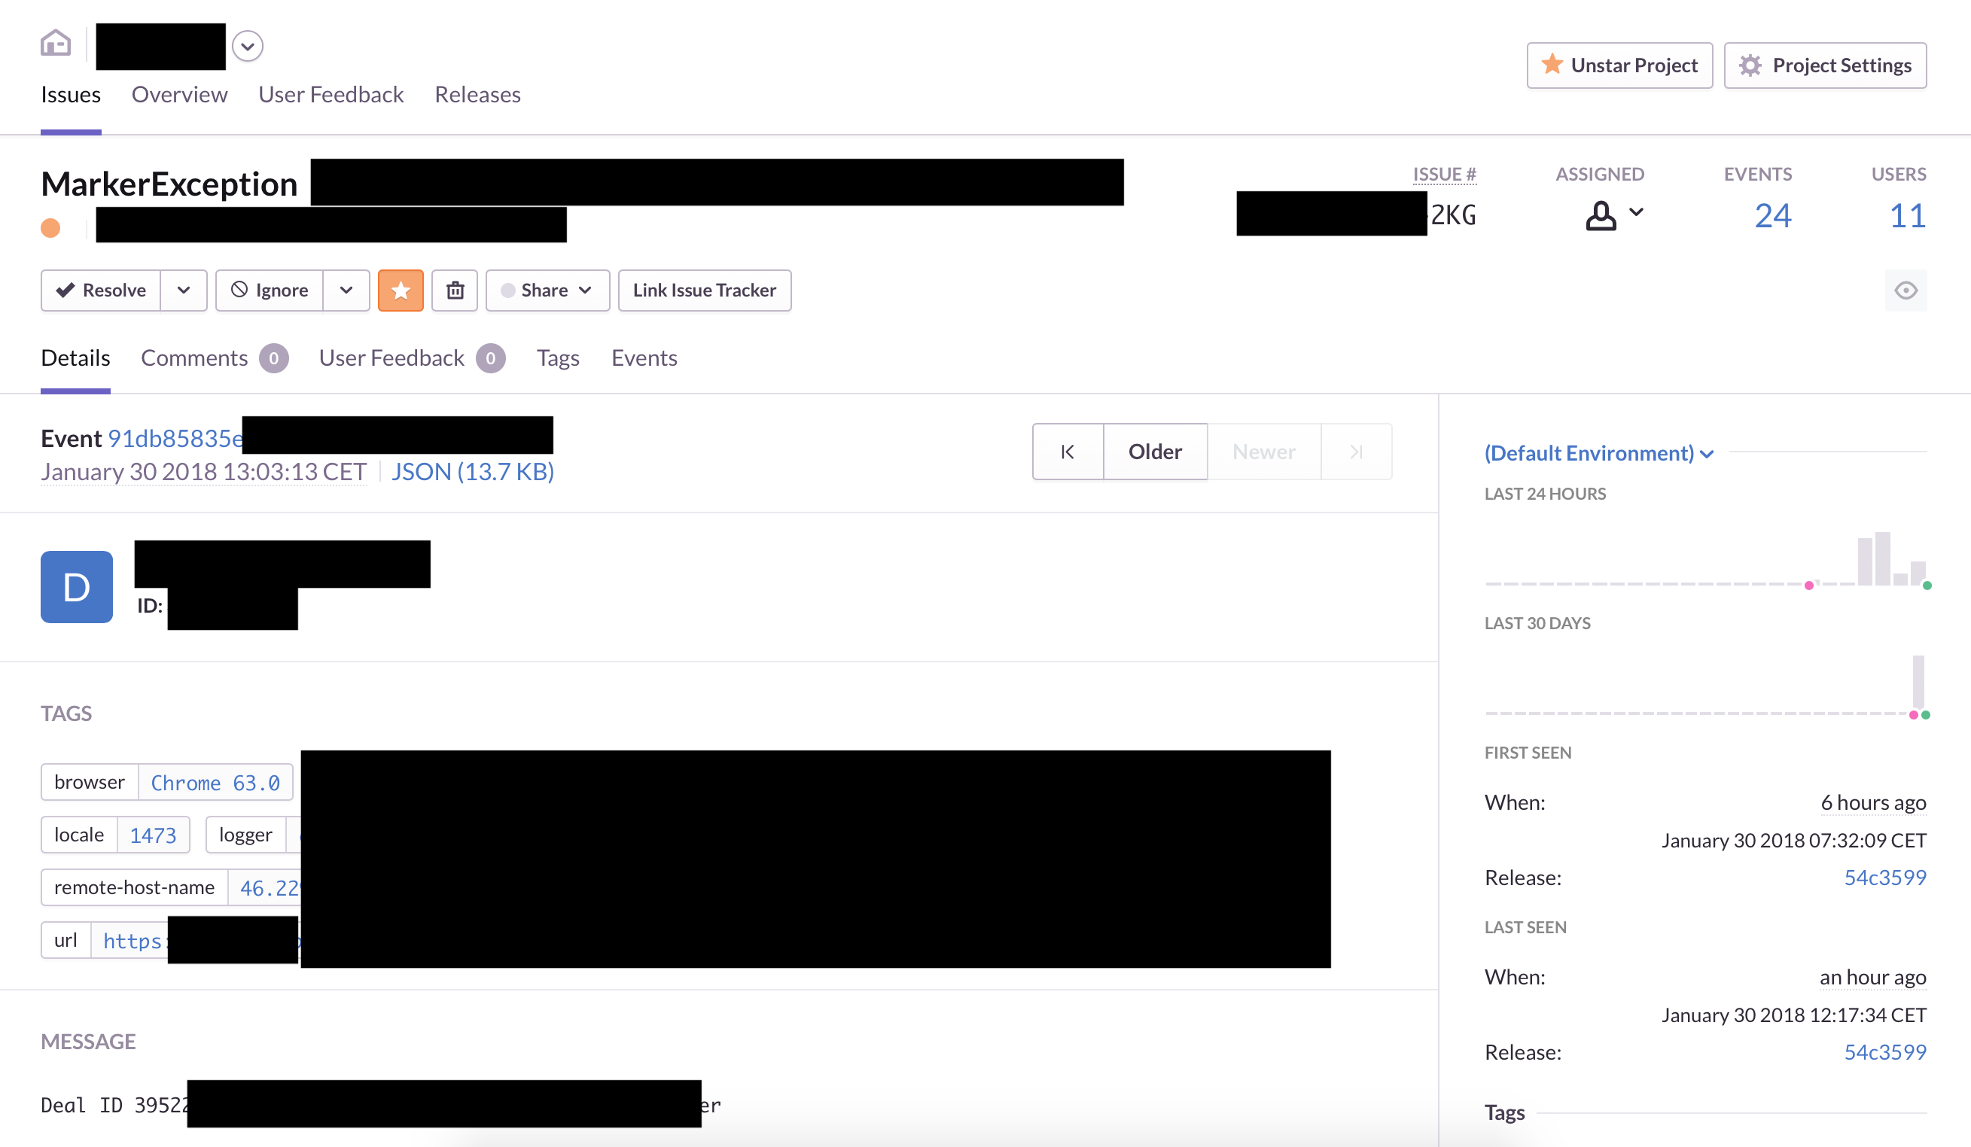This screenshot has width=1971, height=1147.
Task: Expand the project selector chevron
Action: [247, 46]
